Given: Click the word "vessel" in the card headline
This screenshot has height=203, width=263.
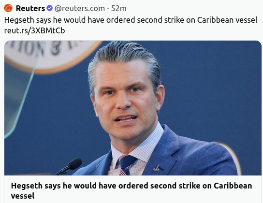Looking at the screenshot, I should coord(23,196).
